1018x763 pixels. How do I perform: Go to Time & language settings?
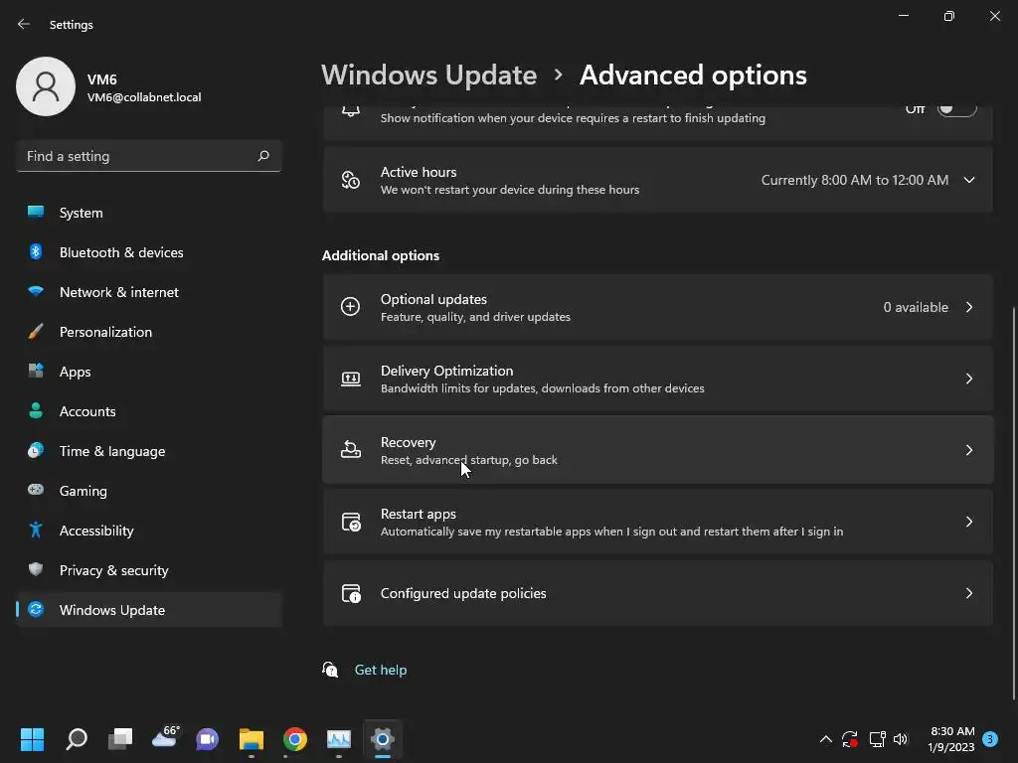tap(149, 451)
